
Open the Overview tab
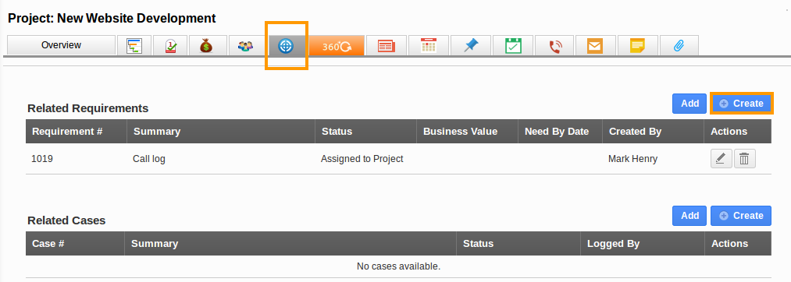pos(61,45)
